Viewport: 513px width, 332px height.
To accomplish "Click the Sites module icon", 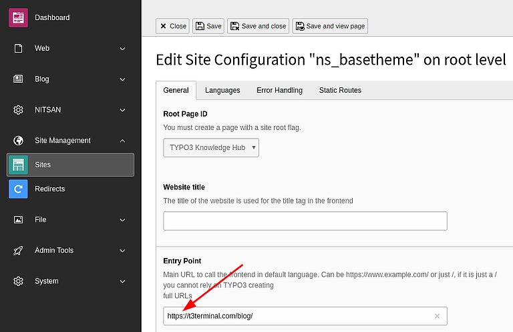I will (18, 165).
